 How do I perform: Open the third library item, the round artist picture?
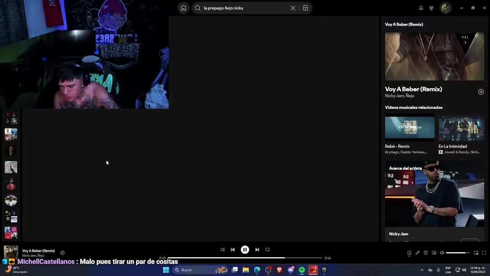(11, 151)
